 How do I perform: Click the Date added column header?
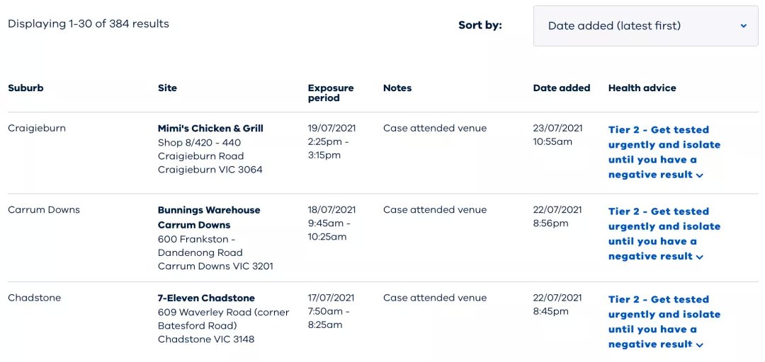click(x=562, y=88)
